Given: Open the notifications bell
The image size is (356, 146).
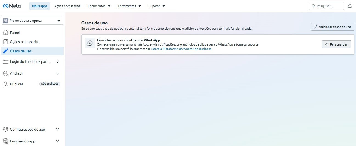Looking at the screenshot, I should coord(349,6).
